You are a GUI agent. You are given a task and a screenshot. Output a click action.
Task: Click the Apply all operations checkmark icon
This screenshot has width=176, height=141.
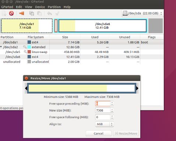[x=57, y=13]
